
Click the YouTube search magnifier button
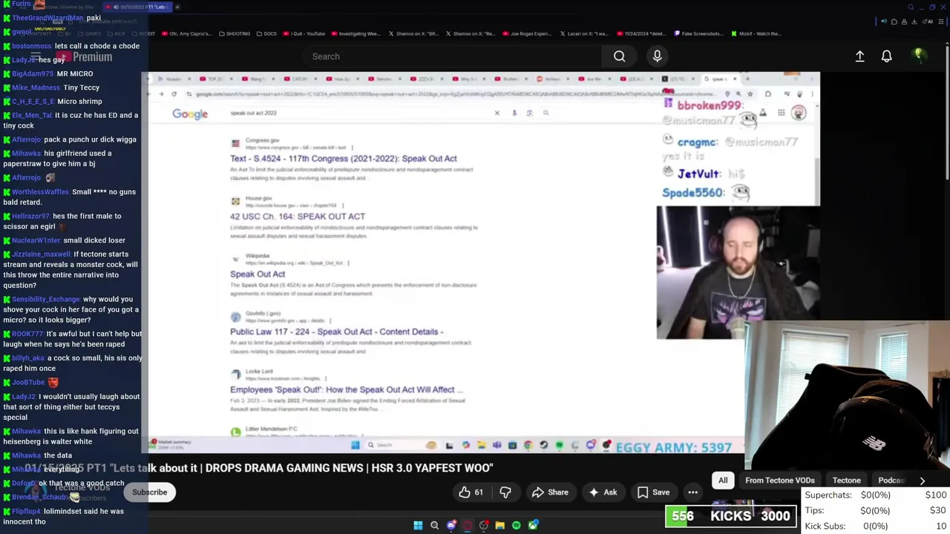tap(619, 56)
